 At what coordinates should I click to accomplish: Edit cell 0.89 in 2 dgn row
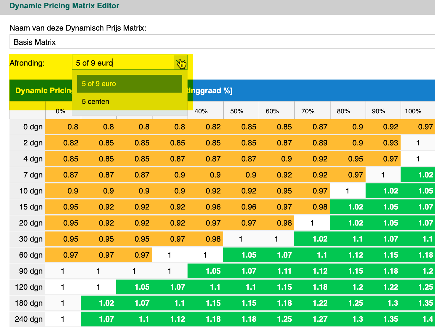point(312,143)
